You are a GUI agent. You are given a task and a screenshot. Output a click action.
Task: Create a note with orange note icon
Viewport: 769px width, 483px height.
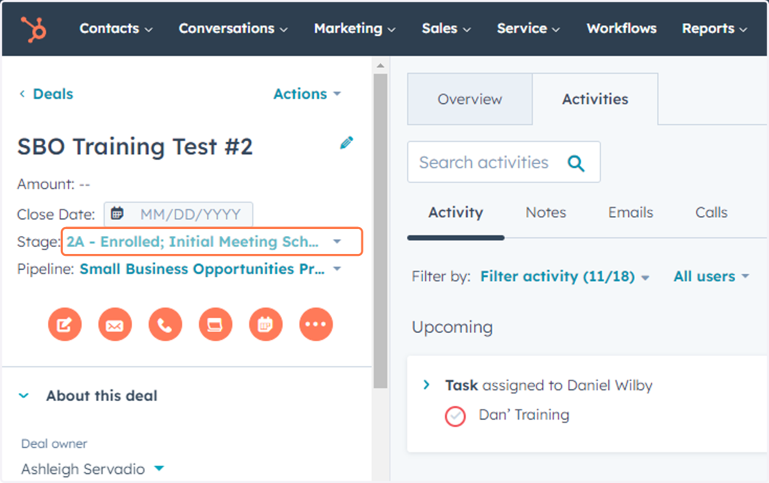tap(65, 325)
